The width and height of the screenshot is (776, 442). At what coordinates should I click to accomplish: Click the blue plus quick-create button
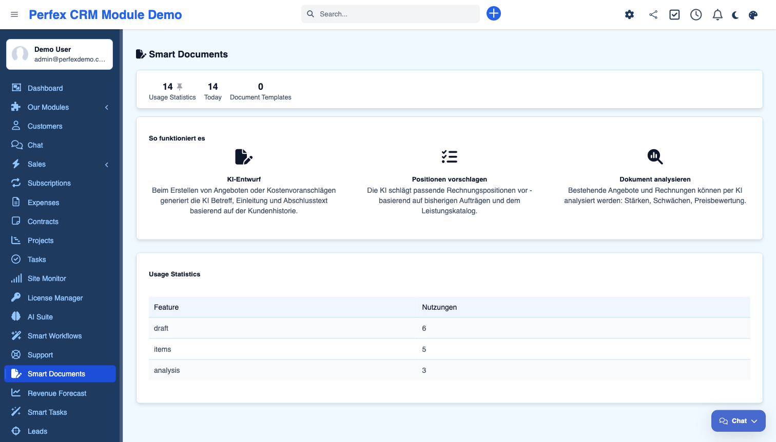pos(493,14)
